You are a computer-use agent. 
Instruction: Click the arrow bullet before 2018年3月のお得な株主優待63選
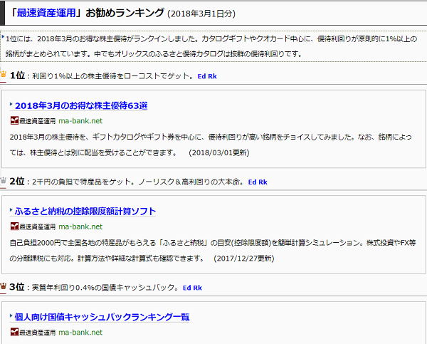[x=11, y=104]
